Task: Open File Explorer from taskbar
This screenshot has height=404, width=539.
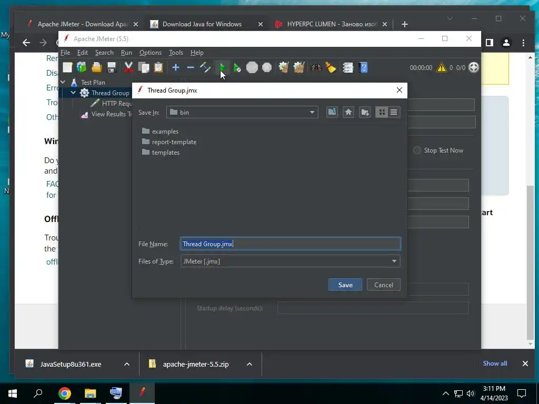Action: coord(90,393)
